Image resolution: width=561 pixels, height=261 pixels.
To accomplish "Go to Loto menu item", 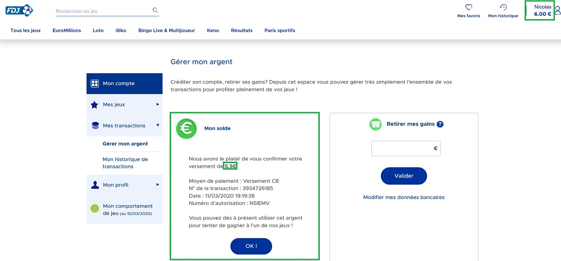I will click(98, 30).
